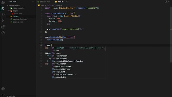Click the "pages/index.html" string

pyautogui.click(x=70, y=29)
